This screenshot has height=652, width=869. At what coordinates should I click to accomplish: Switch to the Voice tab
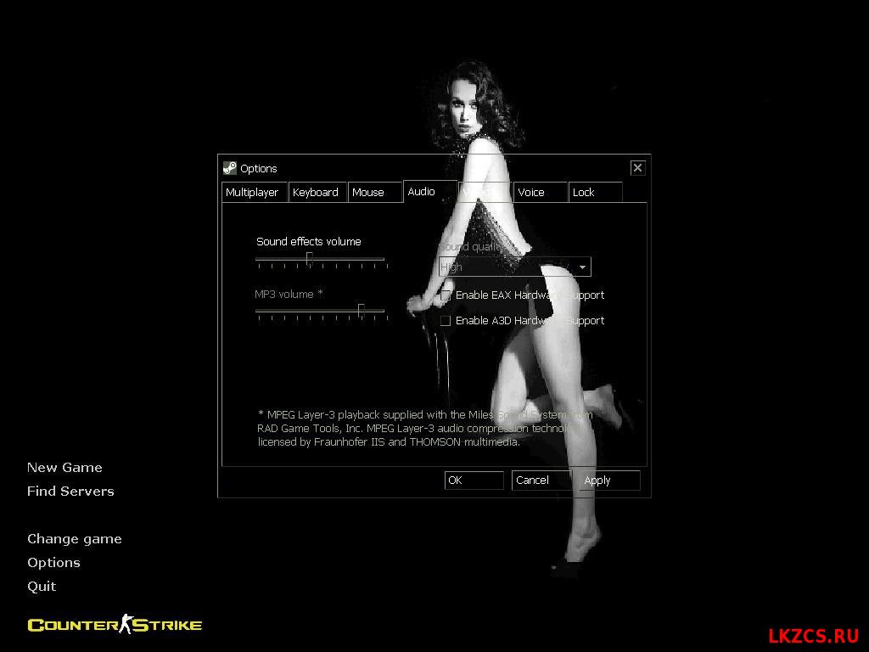pyautogui.click(x=541, y=192)
